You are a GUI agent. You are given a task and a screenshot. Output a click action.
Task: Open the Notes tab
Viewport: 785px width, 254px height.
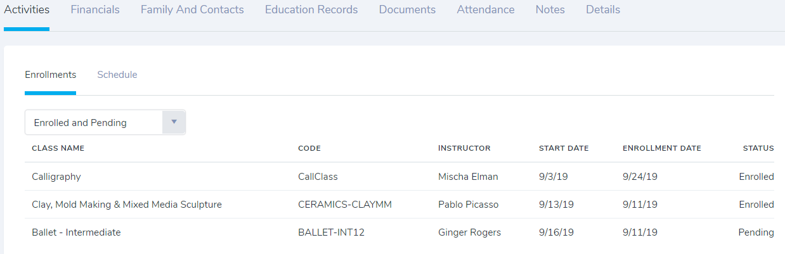[x=550, y=10]
